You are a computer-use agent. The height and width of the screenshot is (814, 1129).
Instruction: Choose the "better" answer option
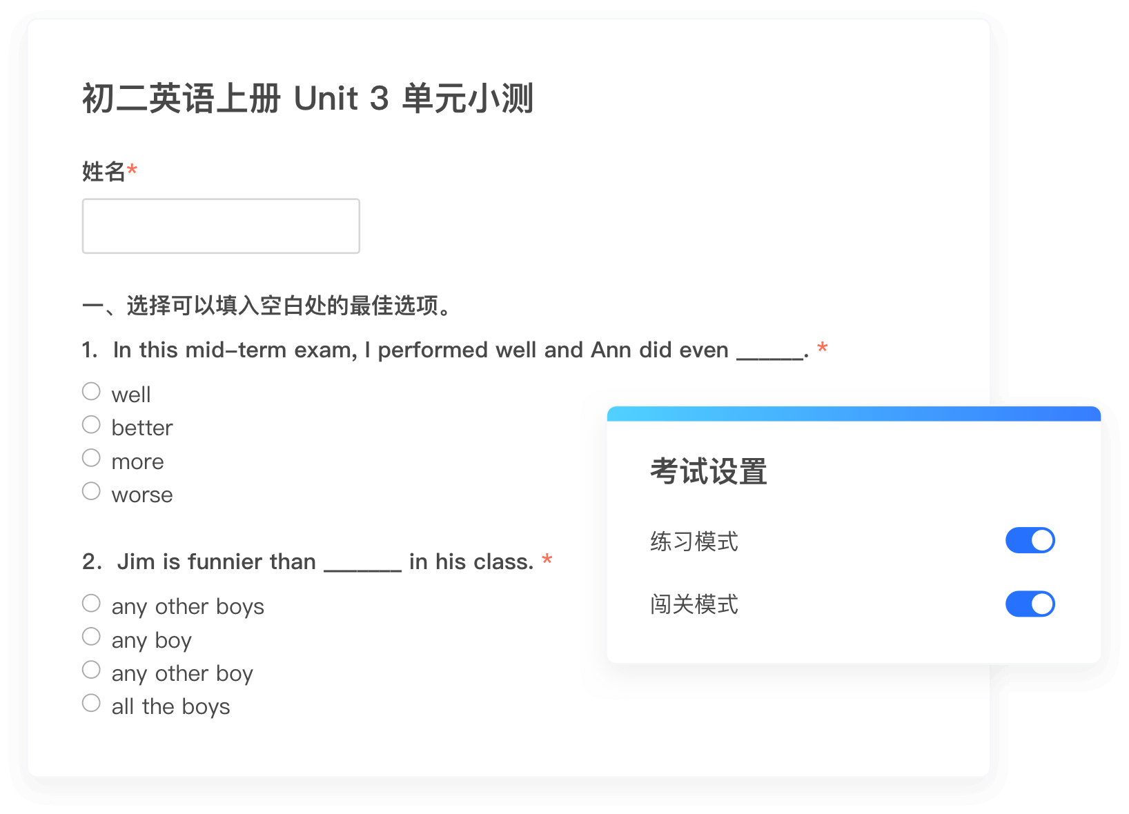(x=91, y=425)
